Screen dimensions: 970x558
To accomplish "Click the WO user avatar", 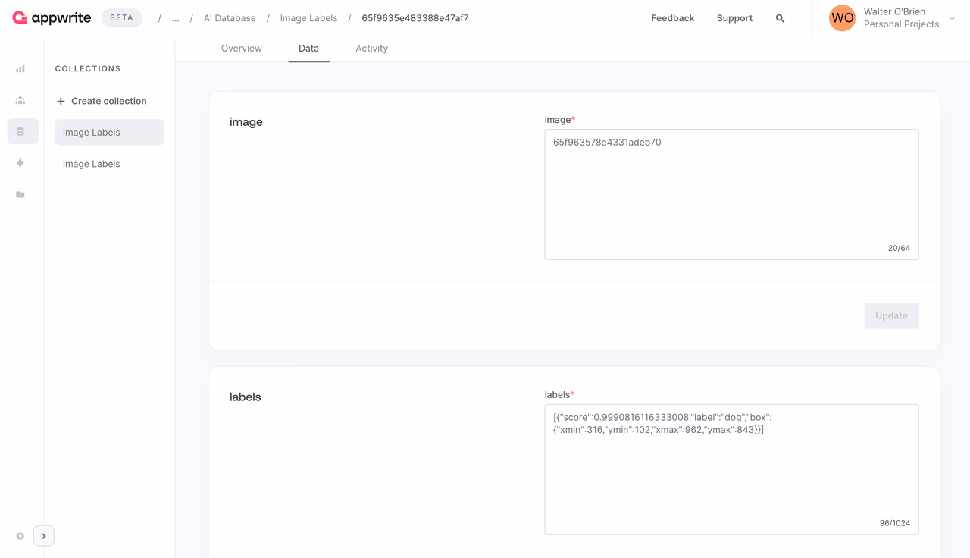I will pyautogui.click(x=842, y=18).
